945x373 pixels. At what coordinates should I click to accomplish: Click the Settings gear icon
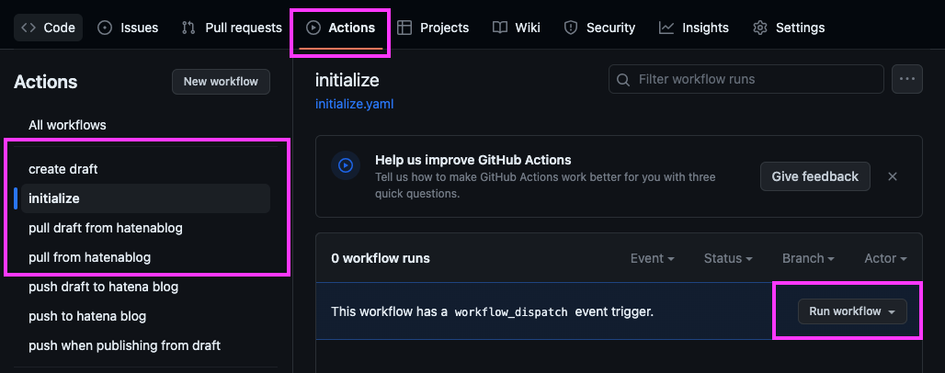tap(760, 28)
